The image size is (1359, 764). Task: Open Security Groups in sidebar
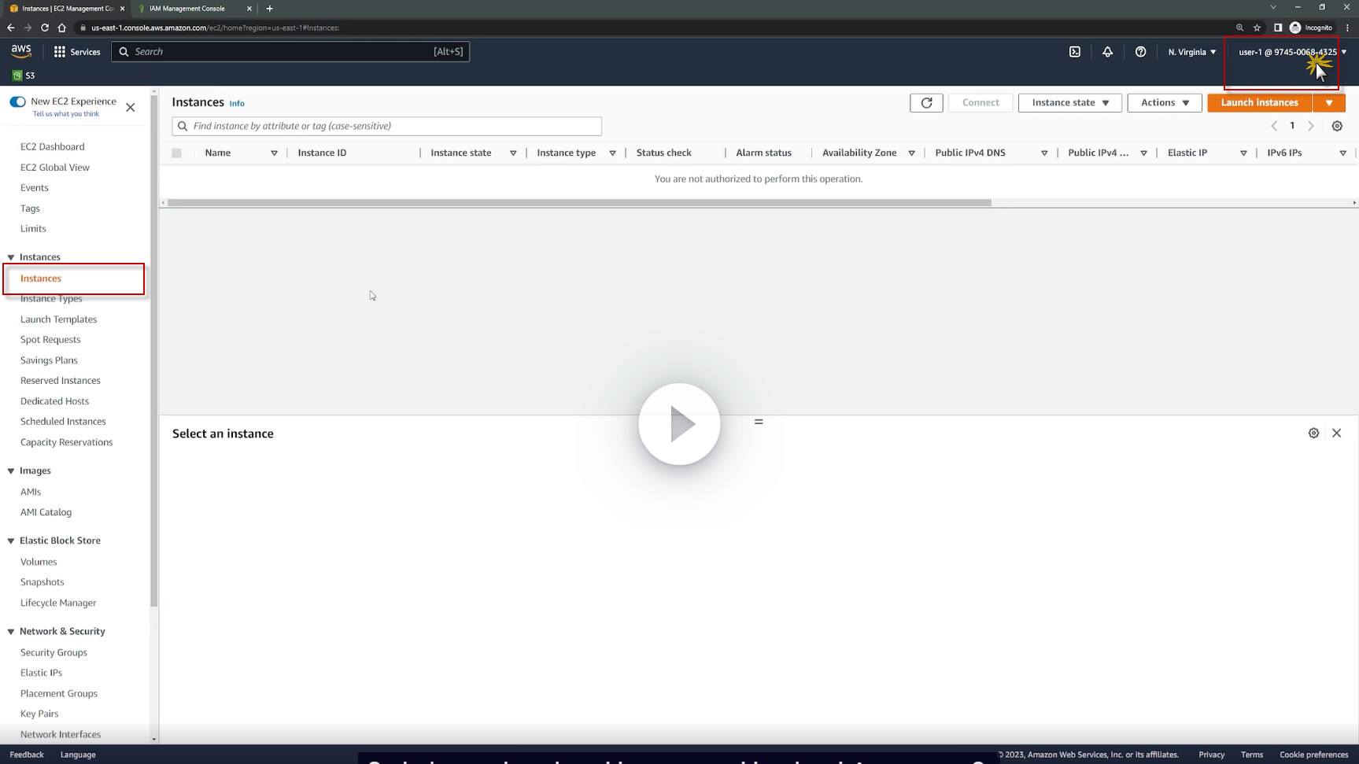click(x=54, y=652)
